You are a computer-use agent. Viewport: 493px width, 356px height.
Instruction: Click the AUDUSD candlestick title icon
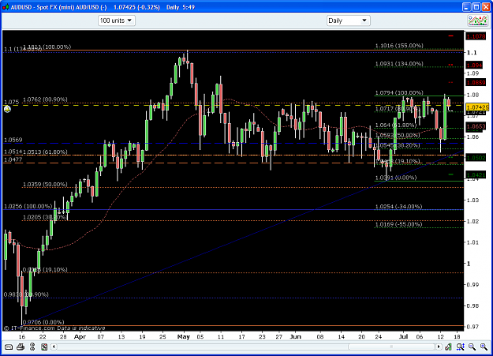6,7
